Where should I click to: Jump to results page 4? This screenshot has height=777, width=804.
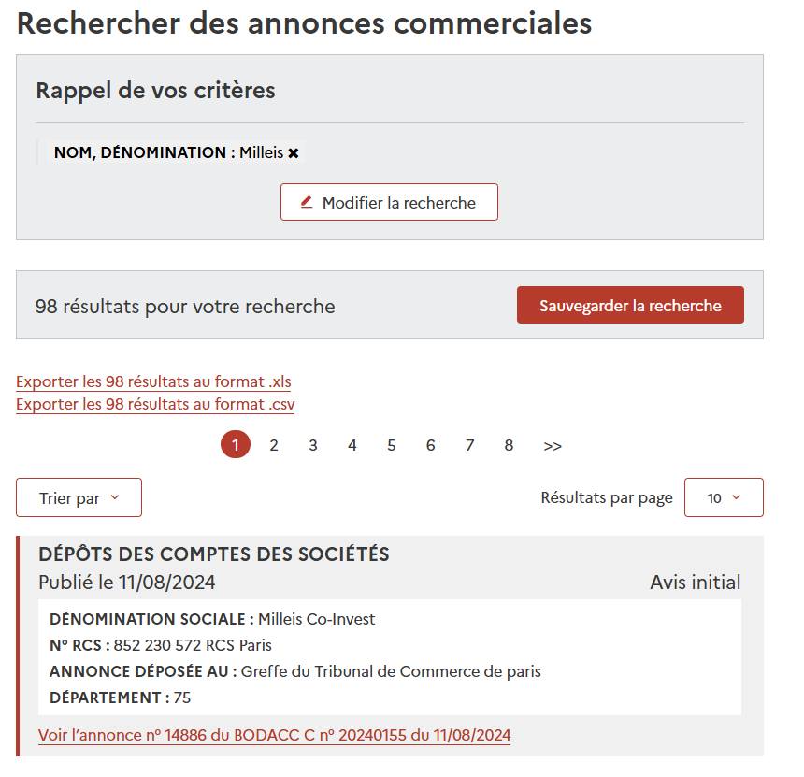point(352,445)
